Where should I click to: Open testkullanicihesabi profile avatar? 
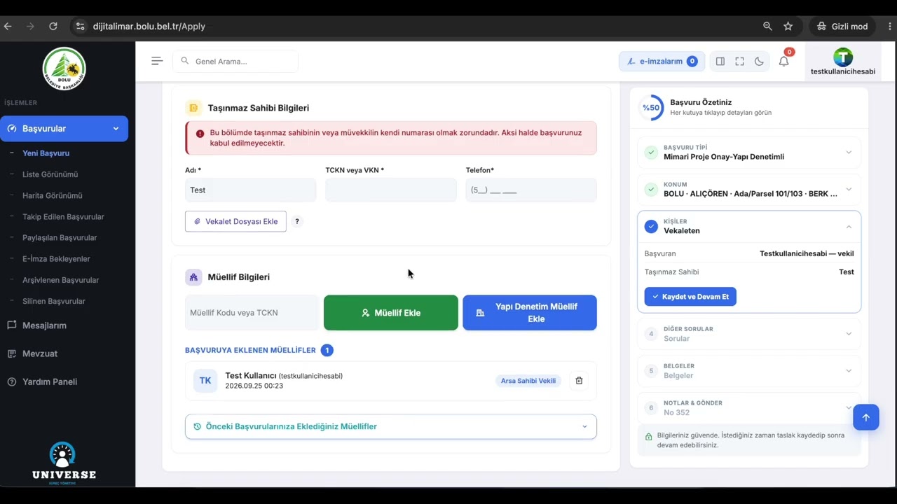[843, 57]
